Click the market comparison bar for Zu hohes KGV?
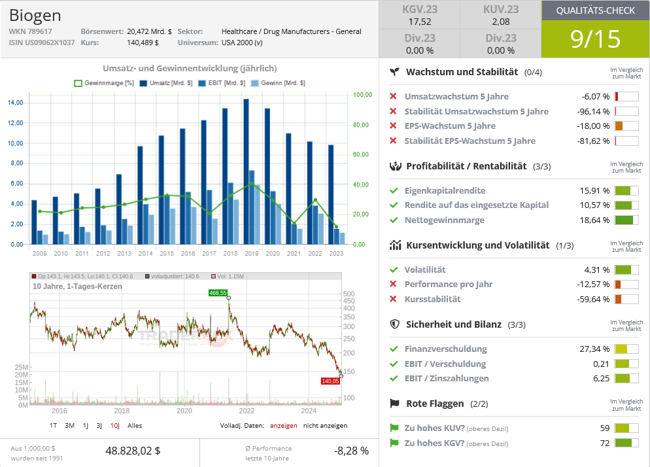The image size is (650, 467). click(x=626, y=443)
